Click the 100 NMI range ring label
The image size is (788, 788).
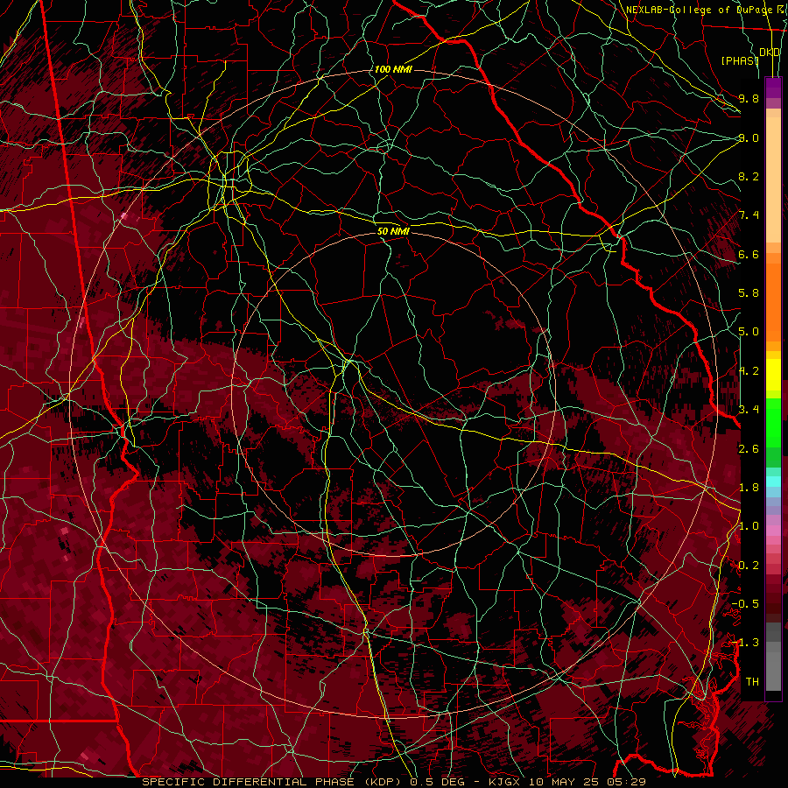tap(393, 69)
